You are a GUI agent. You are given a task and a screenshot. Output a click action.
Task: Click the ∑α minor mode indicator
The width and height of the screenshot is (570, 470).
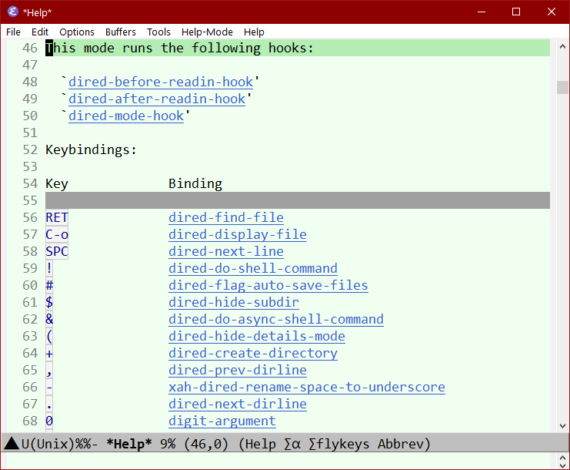point(292,444)
